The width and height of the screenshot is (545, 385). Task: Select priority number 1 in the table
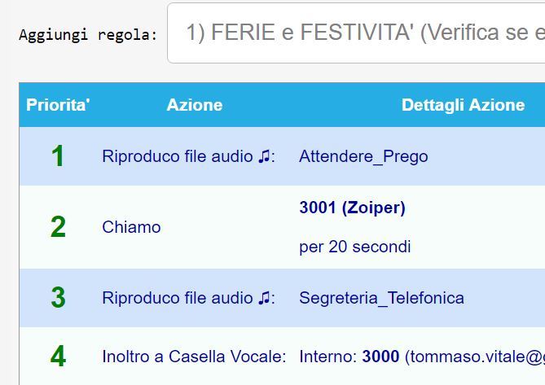coord(58,156)
